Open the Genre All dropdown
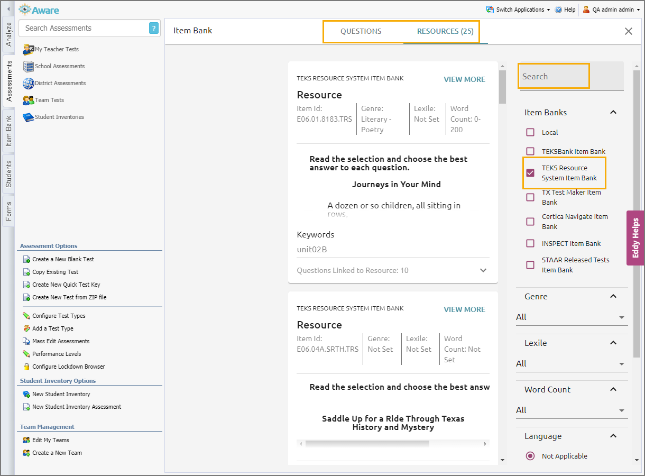This screenshot has width=645, height=476. (572, 317)
